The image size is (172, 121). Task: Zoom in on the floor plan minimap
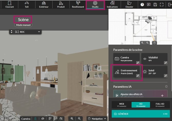pos(142,43)
